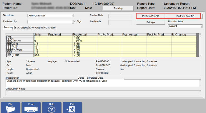Select the Summary tab
206x113 pixels.
(x=9, y=28)
